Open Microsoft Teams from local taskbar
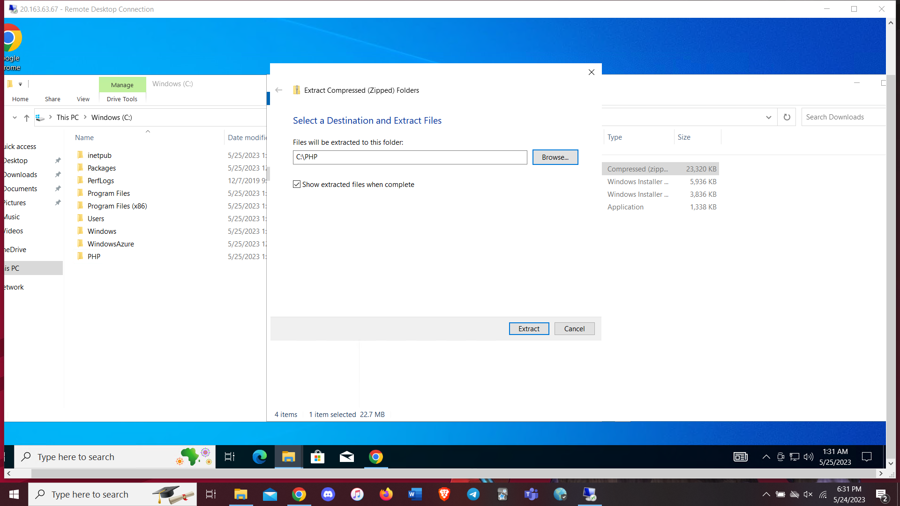The image size is (900, 506). [x=532, y=494]
